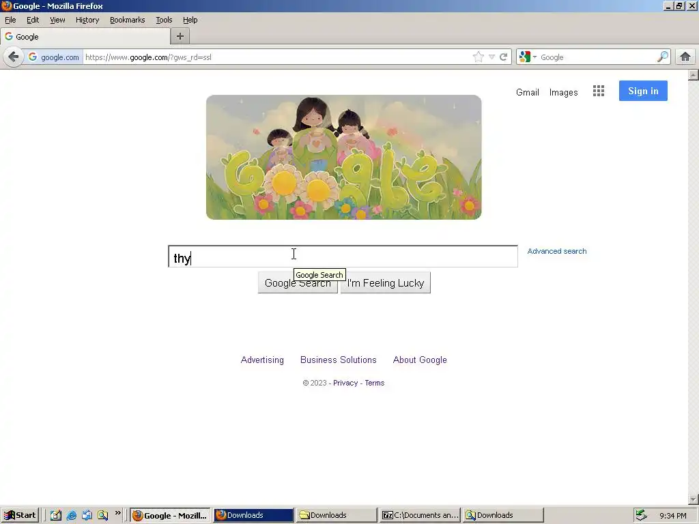Viewport: 699px width, 524px height.
Task: Bookmark this page with the star icon
Action: point(479,57)
